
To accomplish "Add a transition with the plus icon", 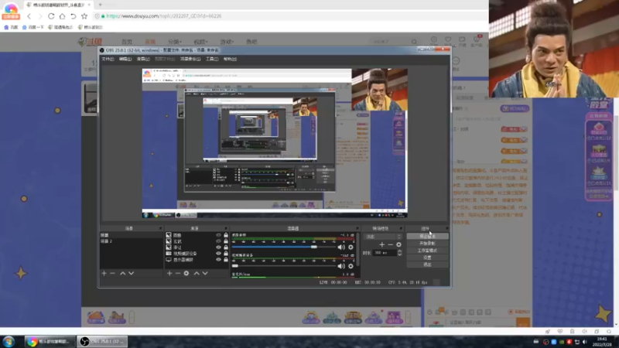I will coord(381,244).
